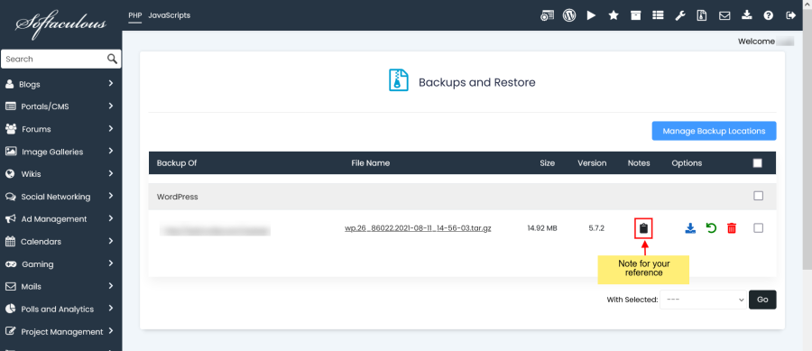This screenshot has width=812, height=351.
Task: Expand the Calendars category chevron
Action: point(111,241)
